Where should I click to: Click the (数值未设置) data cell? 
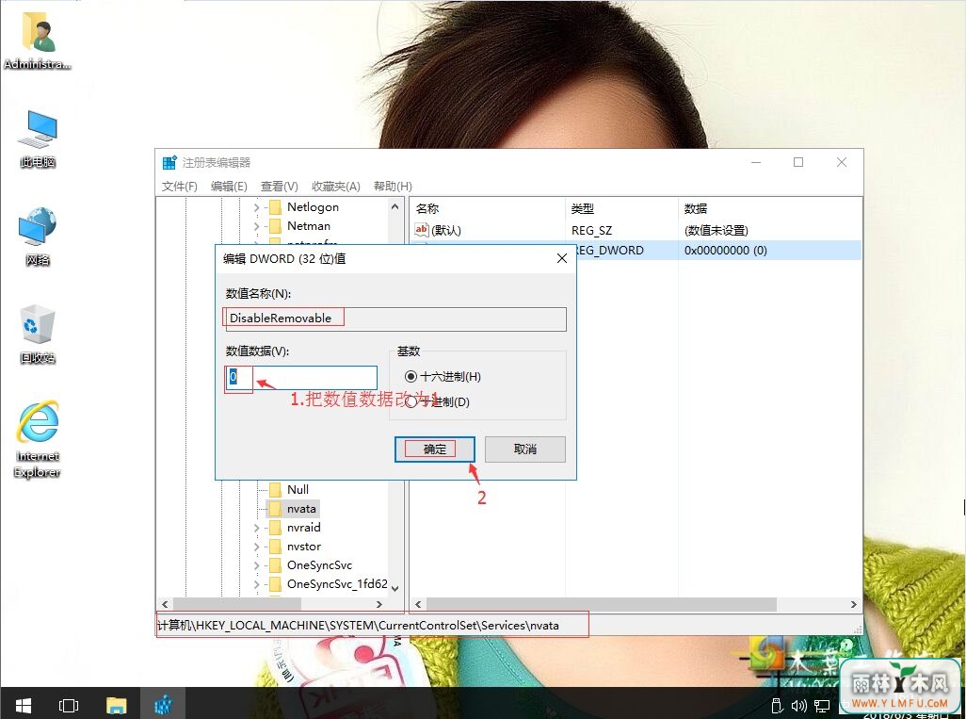(716, 230)
